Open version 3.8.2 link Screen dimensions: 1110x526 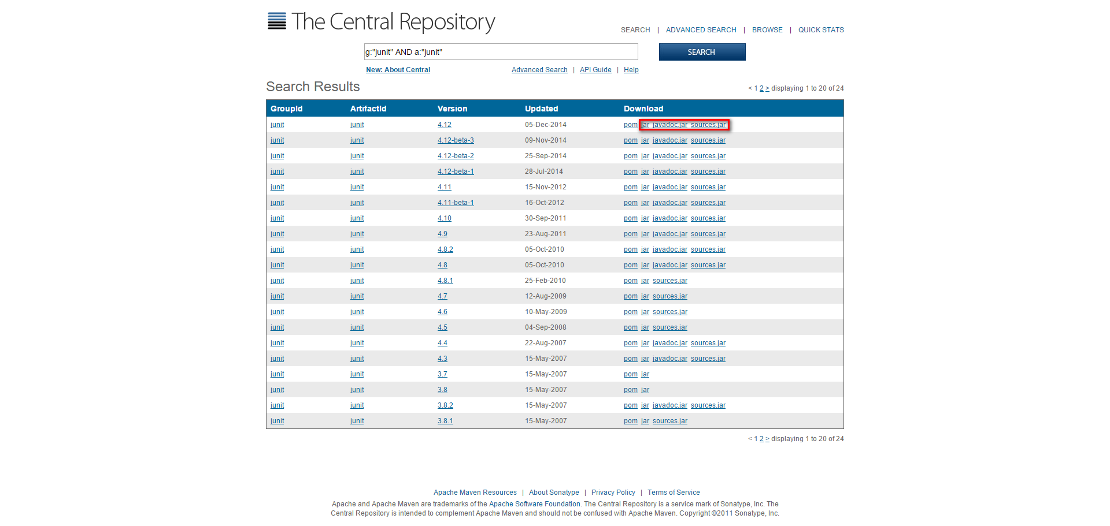[445, 405]
